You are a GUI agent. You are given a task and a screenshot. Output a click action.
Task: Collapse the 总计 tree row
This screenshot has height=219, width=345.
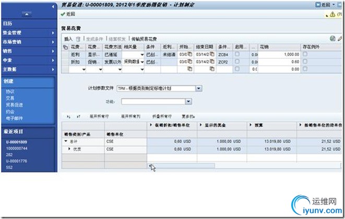click(x=66, y=141)
